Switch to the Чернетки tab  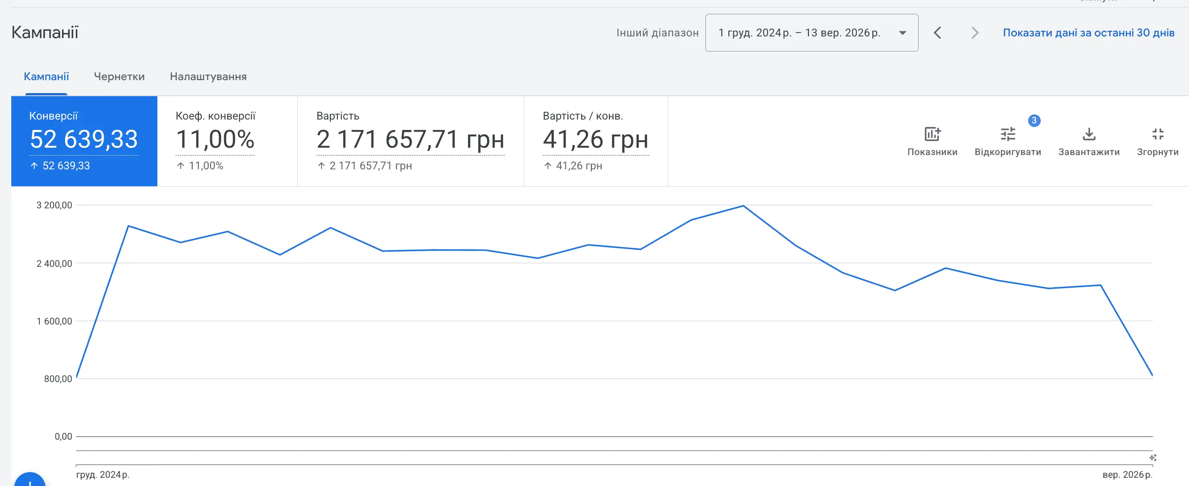coord(119,77)
